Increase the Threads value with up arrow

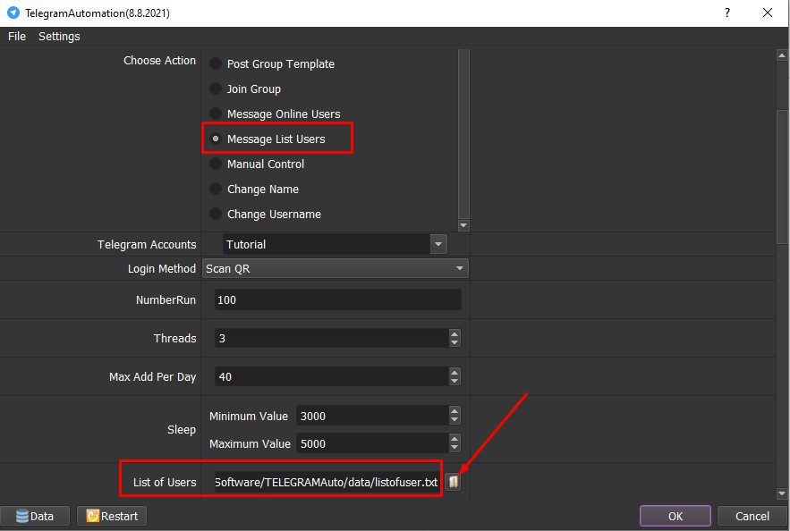pyautogui.click(x=454, y=333)
